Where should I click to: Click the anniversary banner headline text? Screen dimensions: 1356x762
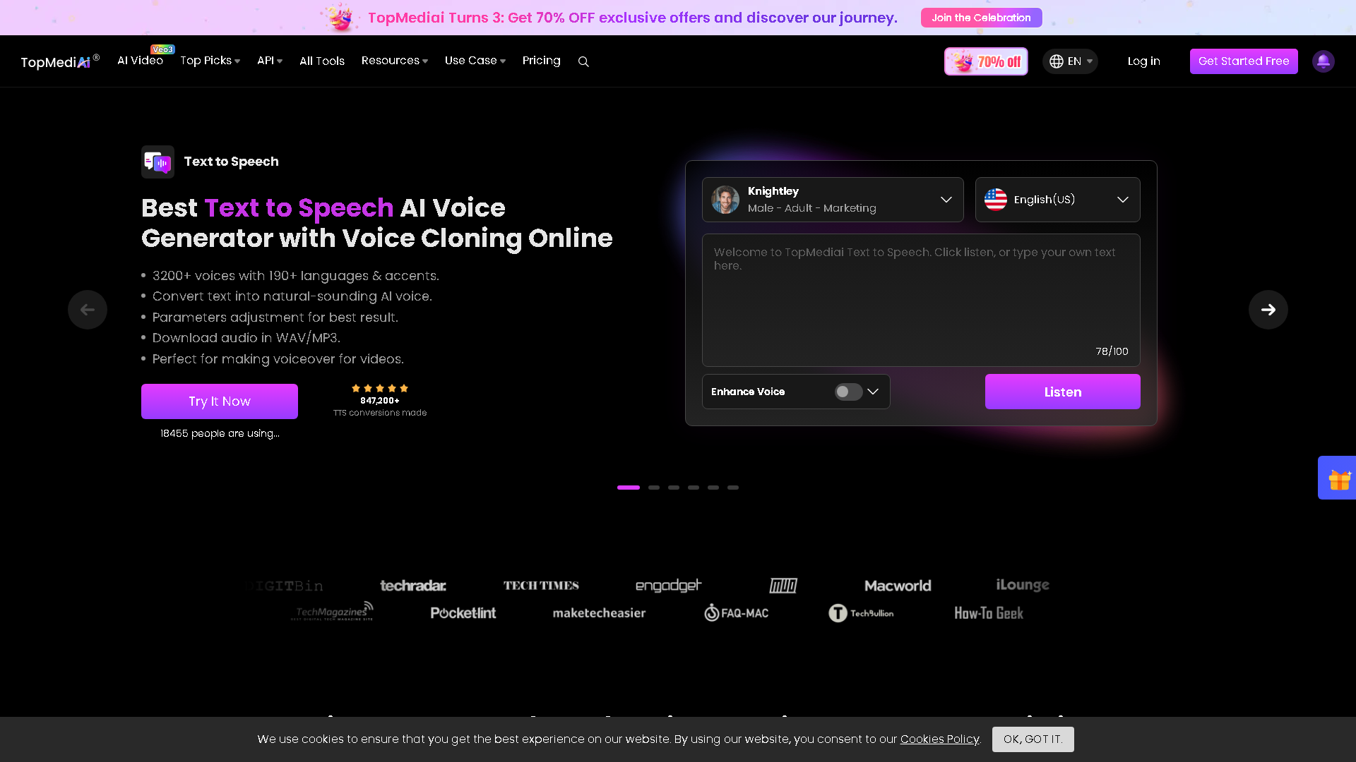(x=633, y=18)
